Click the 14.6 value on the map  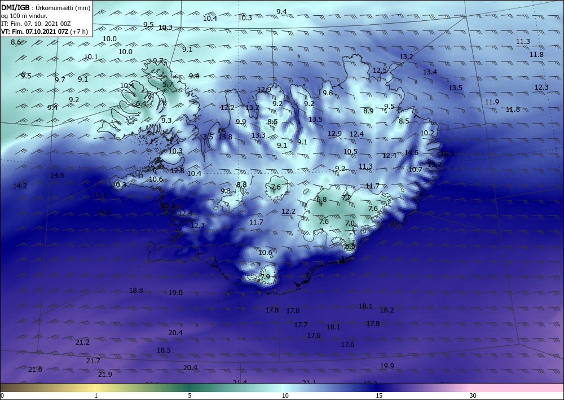[411, 152]
